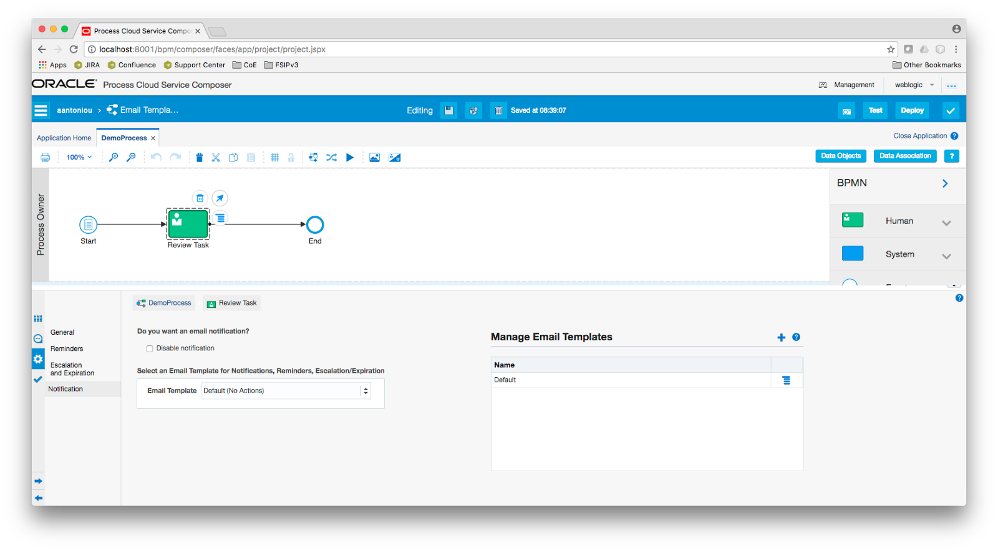998x551 pixels.
Task: Click Close Application link
Action: [x=920, y=136]
